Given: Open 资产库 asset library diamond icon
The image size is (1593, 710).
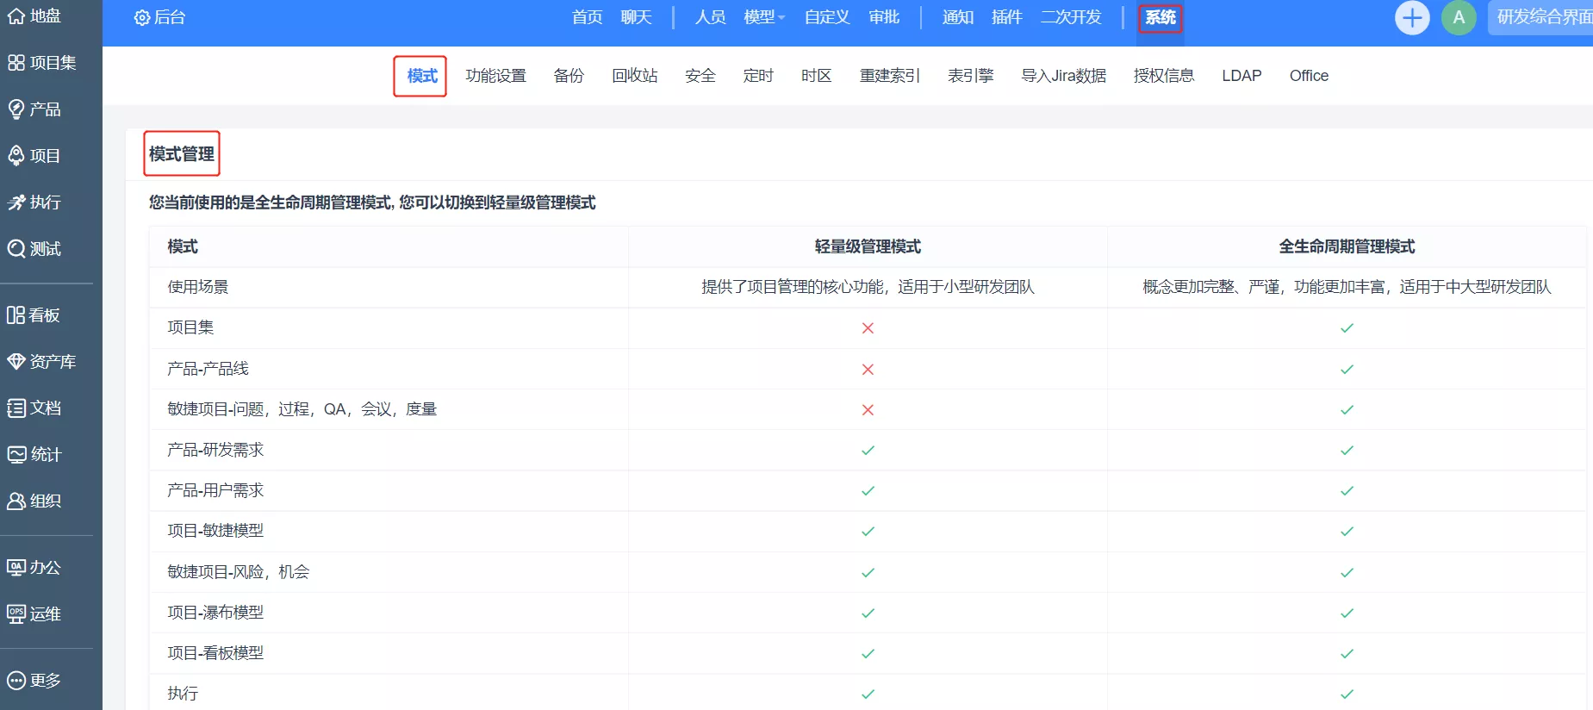Looking at the screenshot, I should 16,362.
